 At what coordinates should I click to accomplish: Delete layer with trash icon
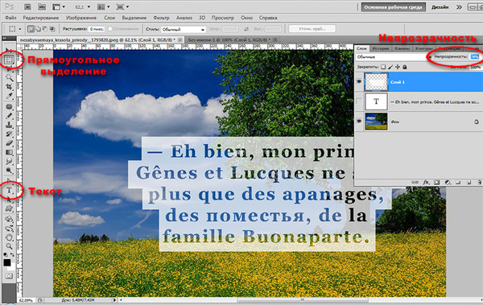(x=479, y=183)
